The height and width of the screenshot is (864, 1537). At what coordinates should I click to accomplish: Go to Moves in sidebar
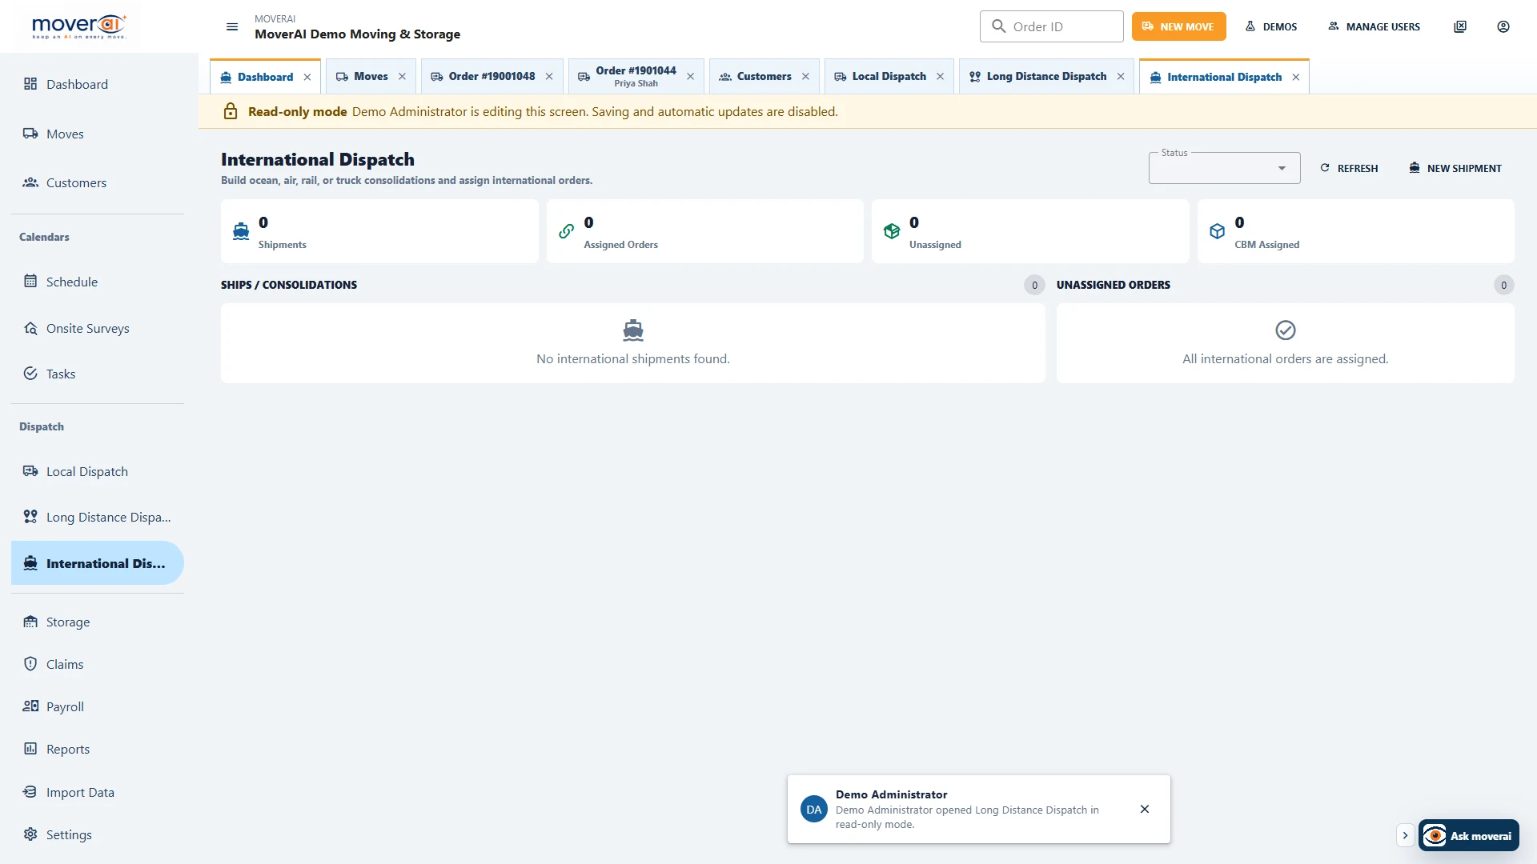click(98, 134)
